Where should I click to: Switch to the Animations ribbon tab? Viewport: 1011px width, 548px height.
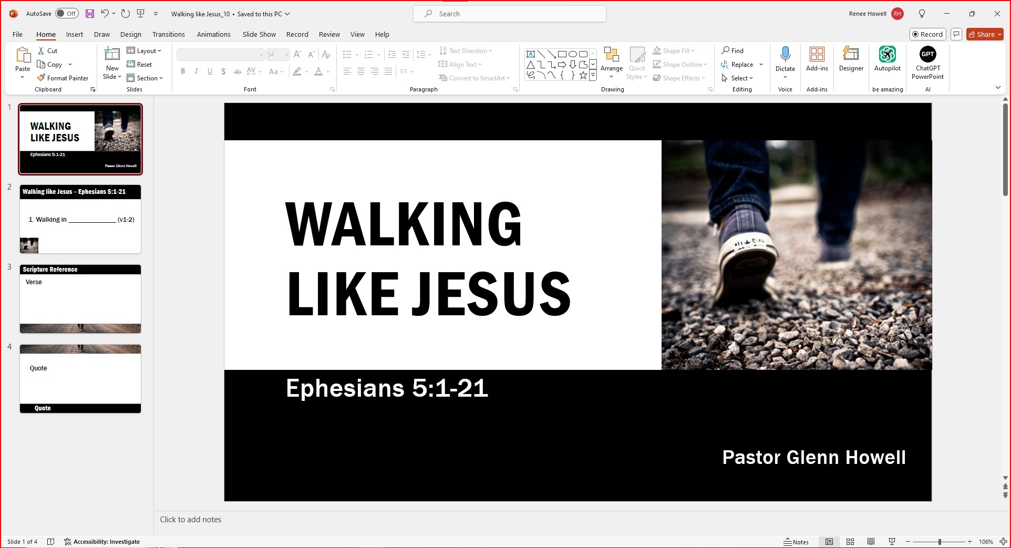[x=213, y=34]
